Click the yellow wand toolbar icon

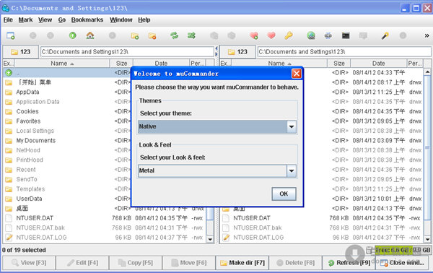point(385,35)
